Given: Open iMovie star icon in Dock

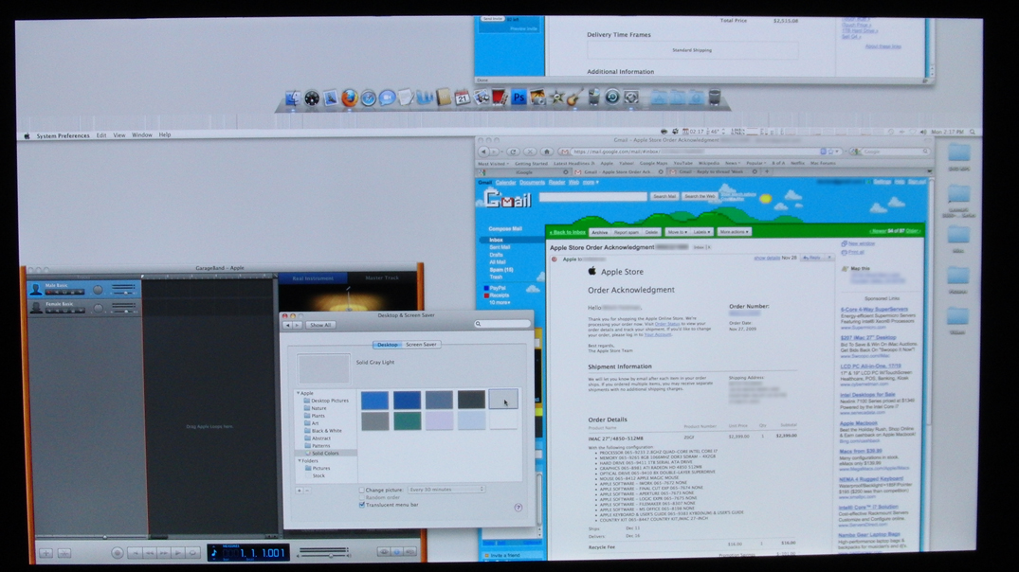Looking at the screenshot, I should point(556,98).
